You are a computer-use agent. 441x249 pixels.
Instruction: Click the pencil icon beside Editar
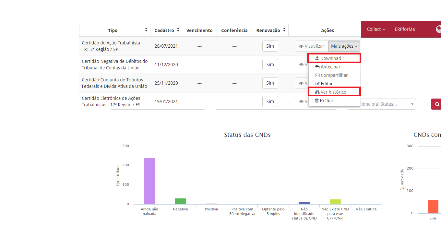[x=317, y=84]
